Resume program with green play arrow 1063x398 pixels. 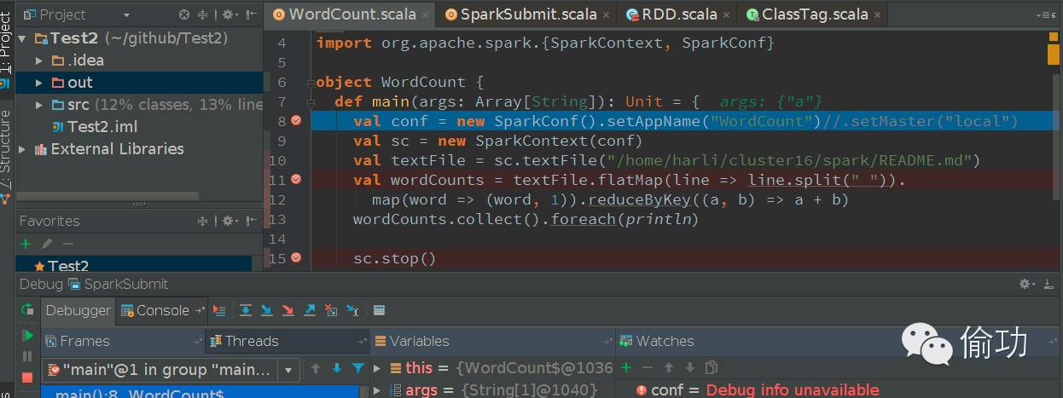27,336
